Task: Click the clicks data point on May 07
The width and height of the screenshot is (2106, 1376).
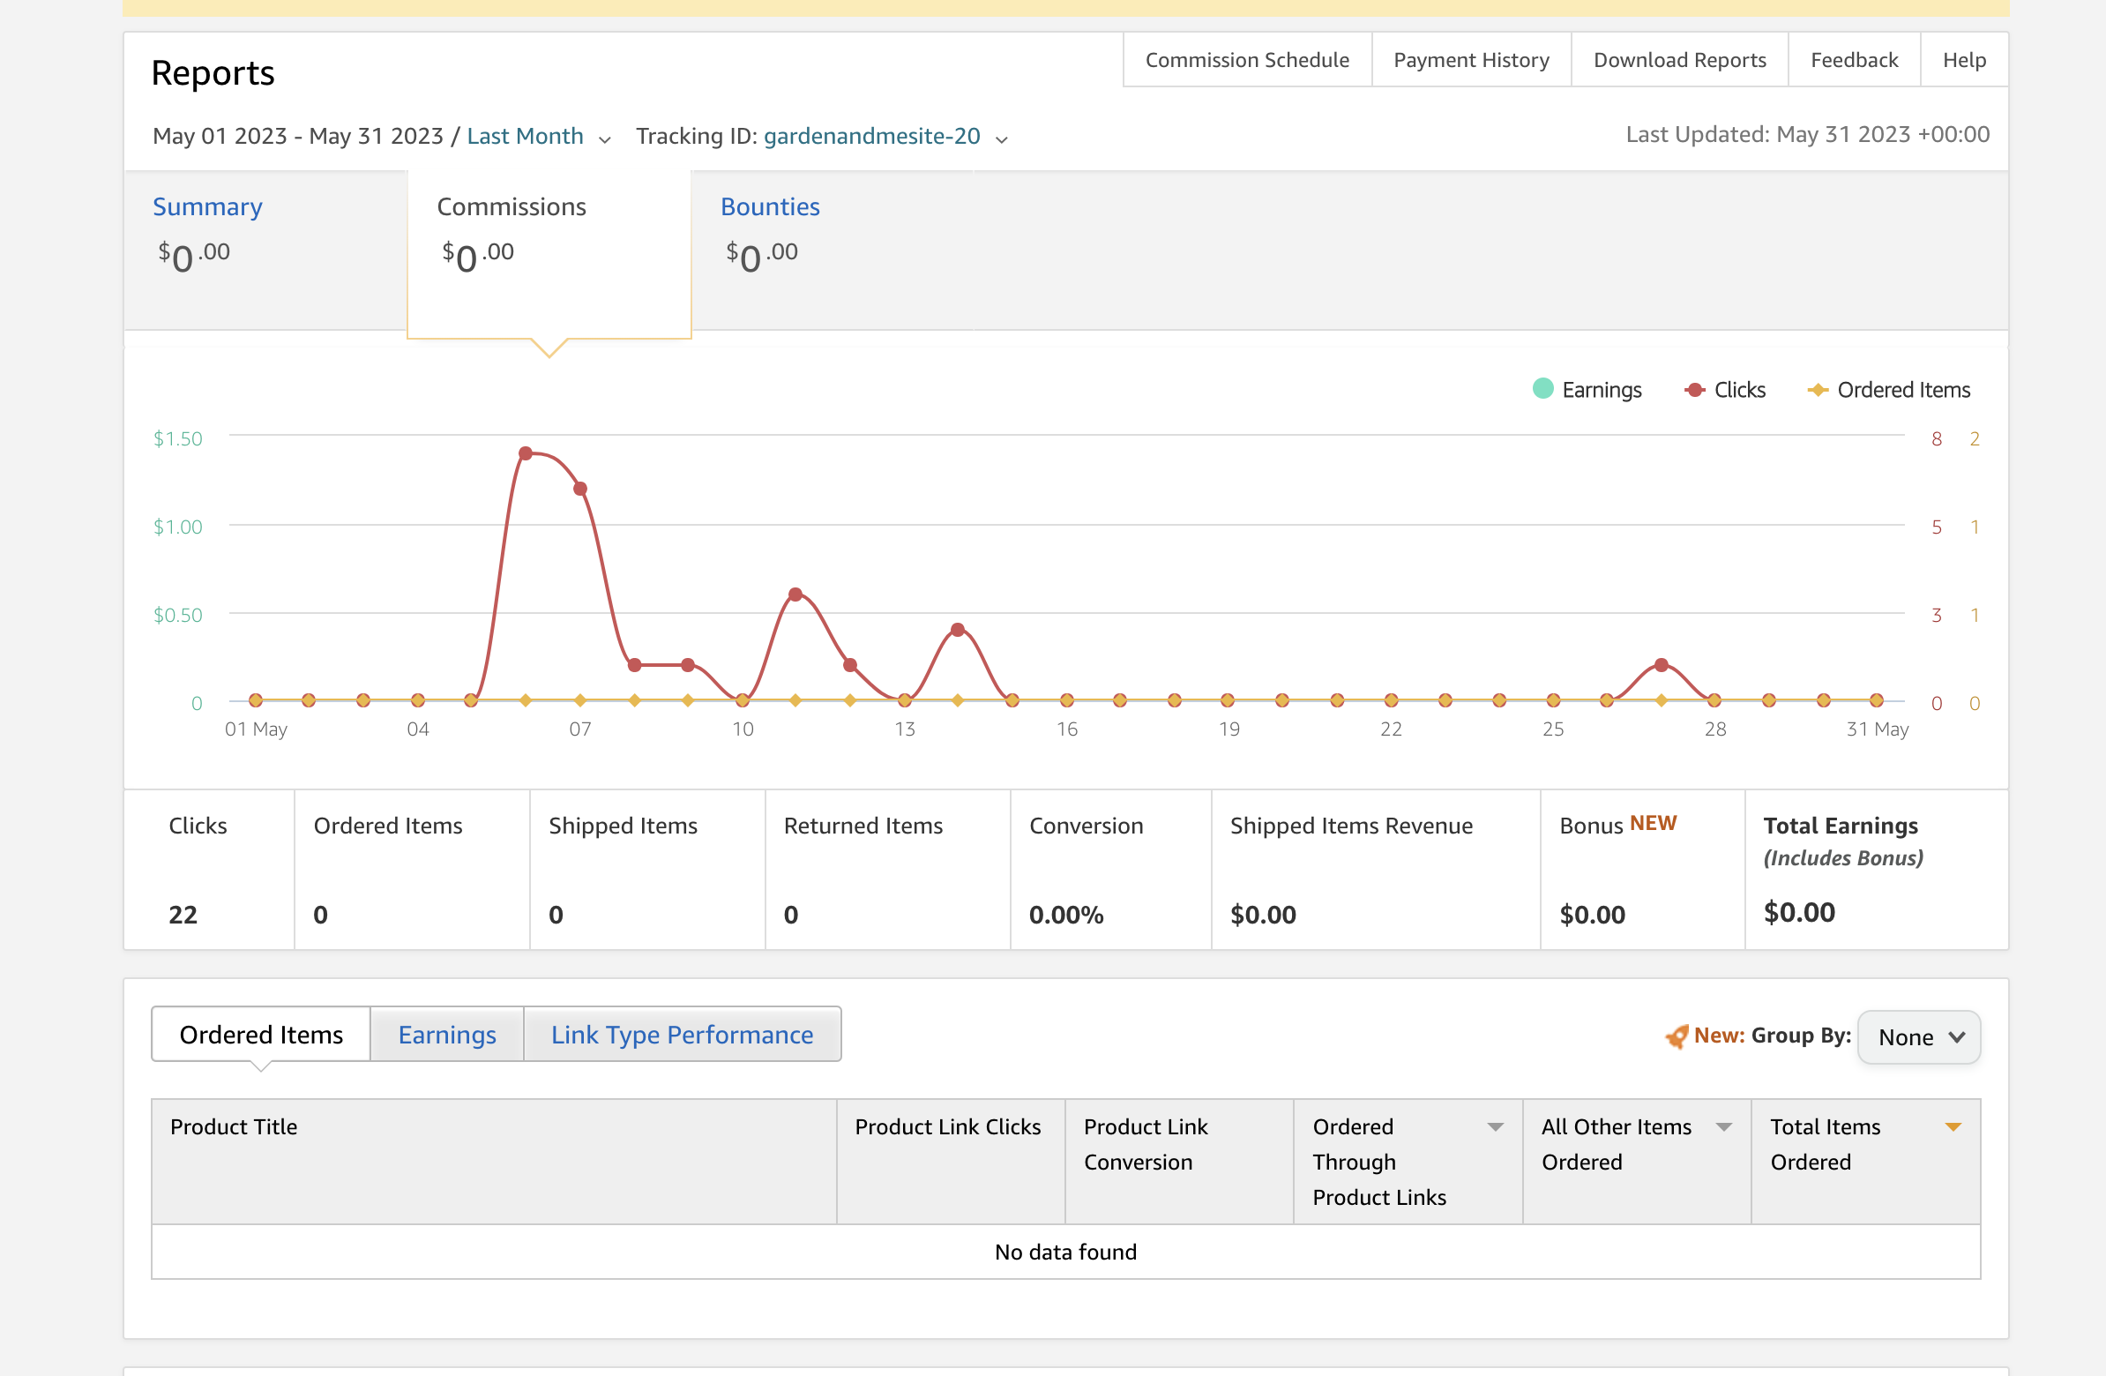Action: (x=580, y=489)
